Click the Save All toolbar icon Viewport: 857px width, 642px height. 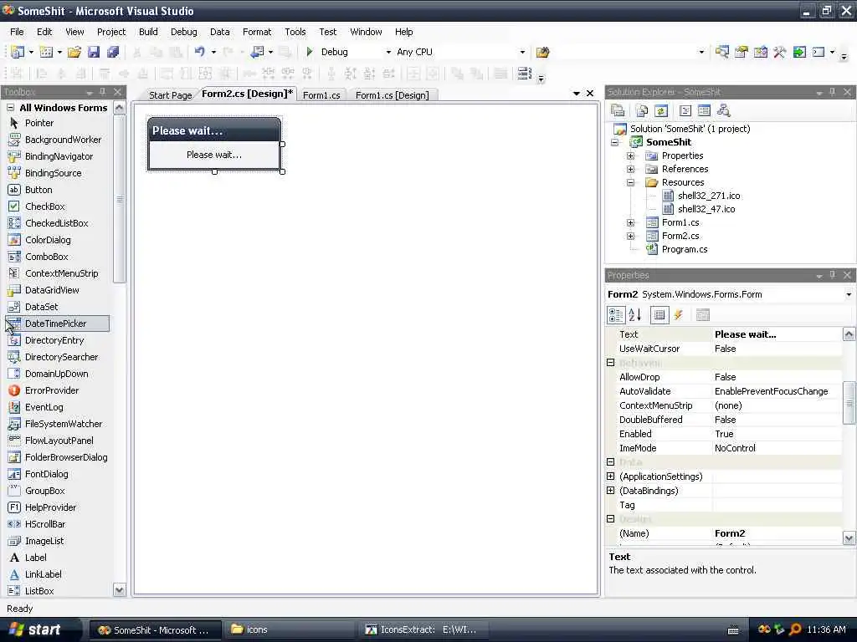coord(113,52)
